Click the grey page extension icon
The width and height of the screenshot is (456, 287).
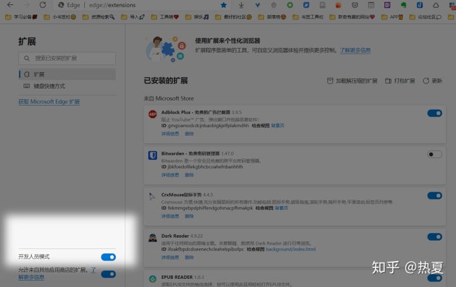322,5
